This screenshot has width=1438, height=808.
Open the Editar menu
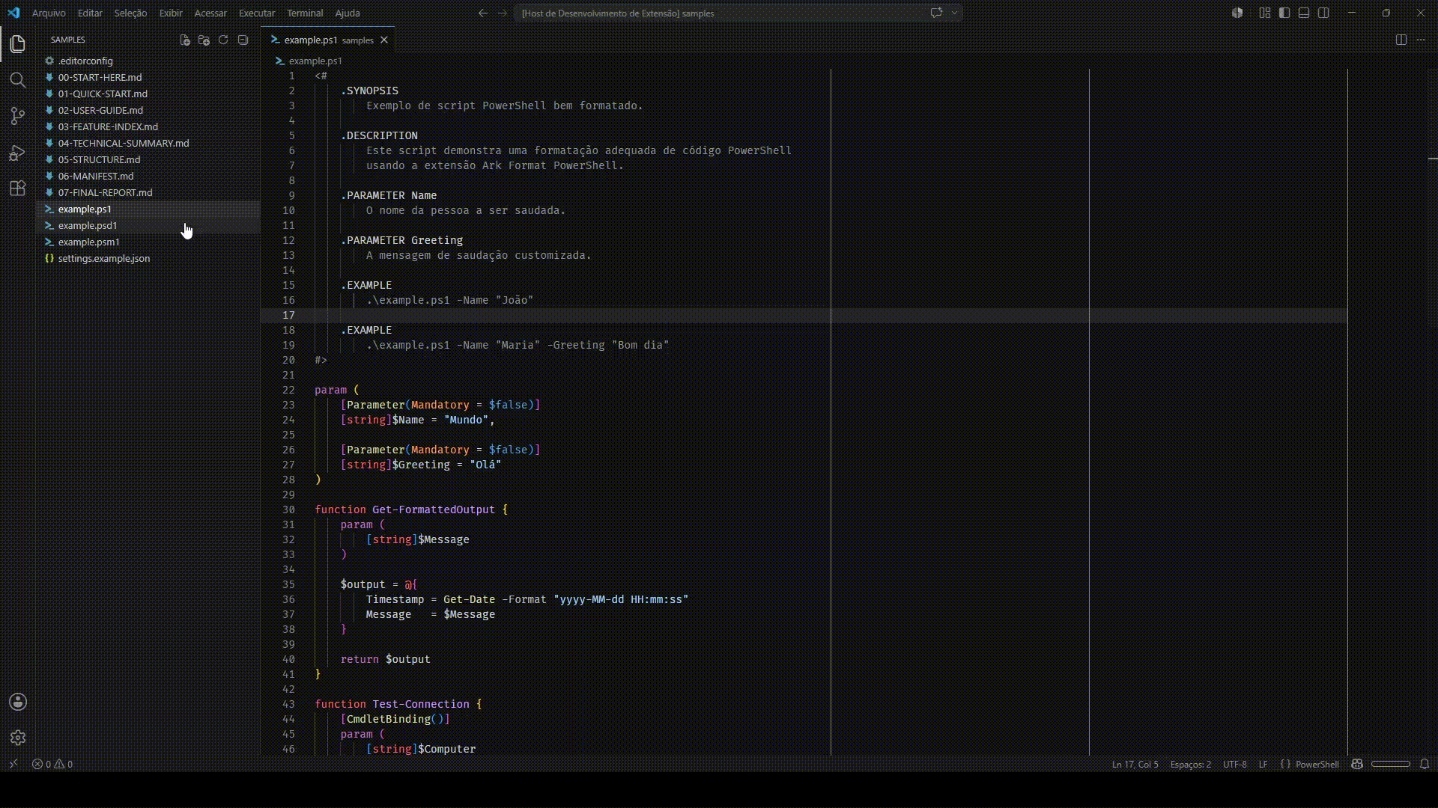click(90, 13)
